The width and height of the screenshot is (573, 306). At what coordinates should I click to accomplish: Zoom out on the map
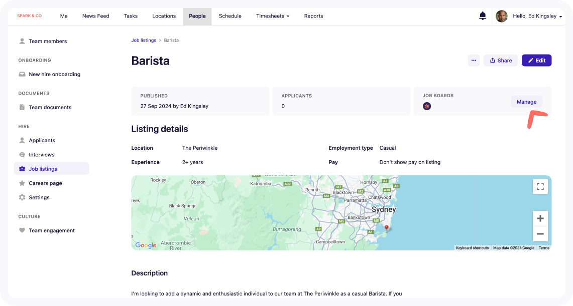pyautogui.click(x=540, y=234)
